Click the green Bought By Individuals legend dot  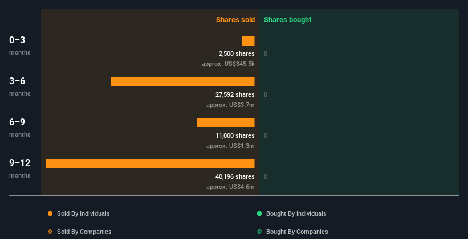pyautogui.click(x=259, y=213)
